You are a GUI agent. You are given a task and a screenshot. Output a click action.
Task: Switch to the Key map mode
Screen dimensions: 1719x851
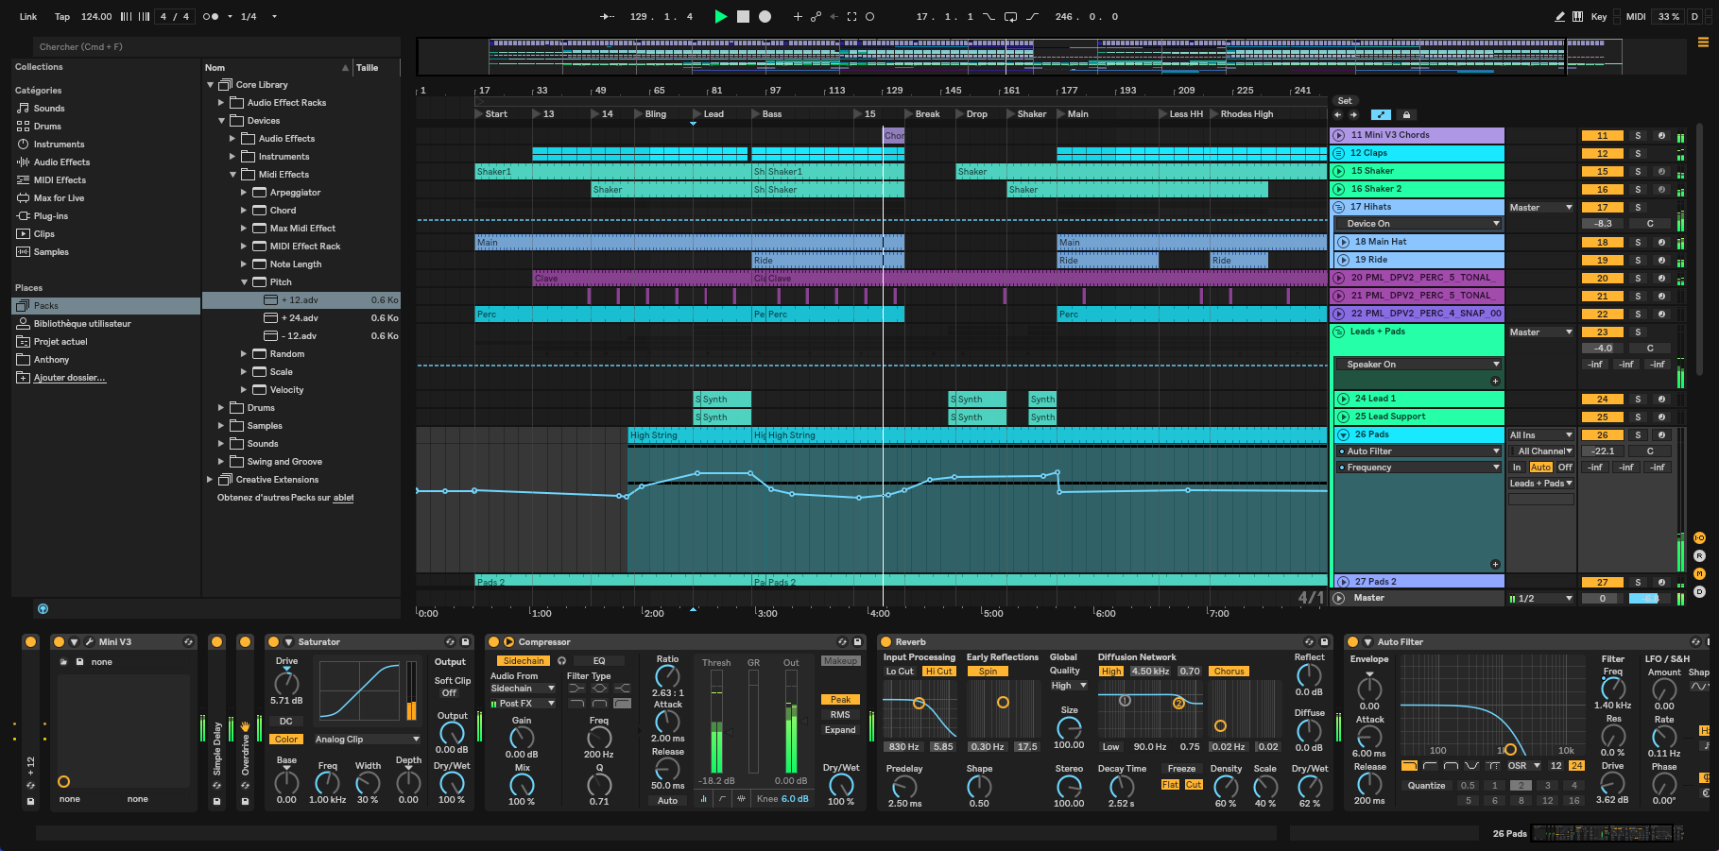1599,16
